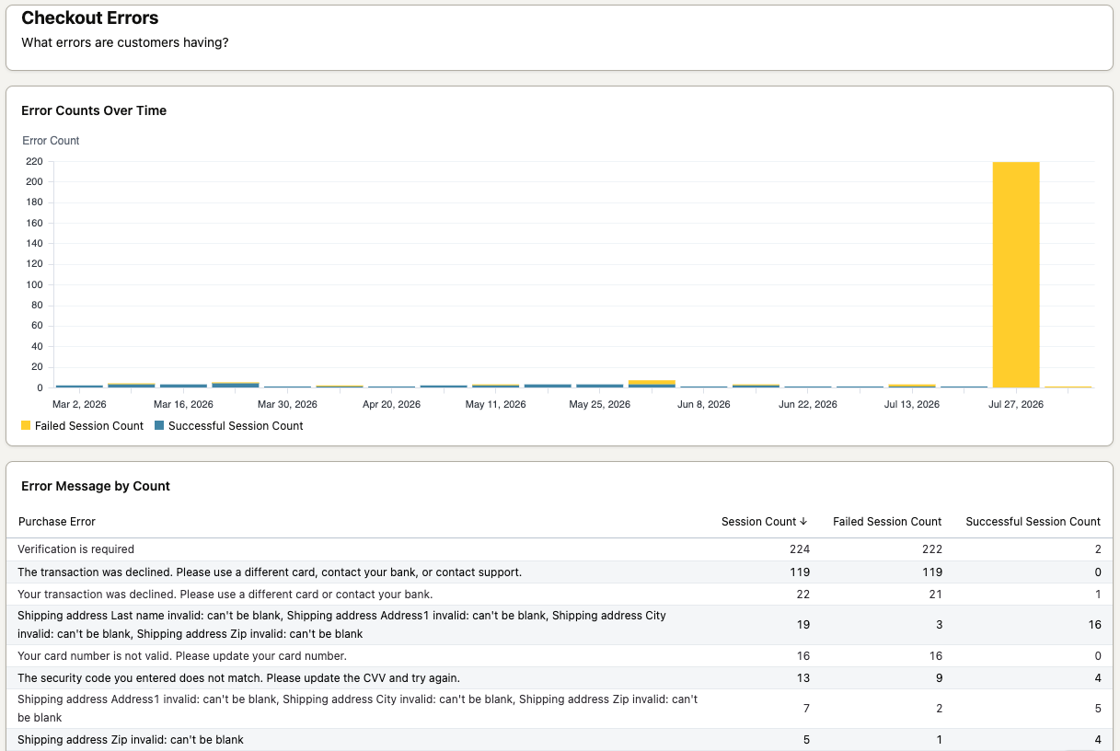The image size is (1120, 751).
Task: Click the 'Your card number is not valid' row
Action: [560, 656]
